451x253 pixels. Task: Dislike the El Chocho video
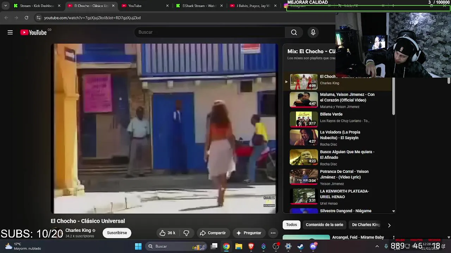point(186,233)
